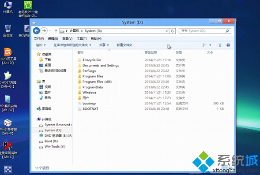Go back with the blue Back arrow

[x=36, y=31]
